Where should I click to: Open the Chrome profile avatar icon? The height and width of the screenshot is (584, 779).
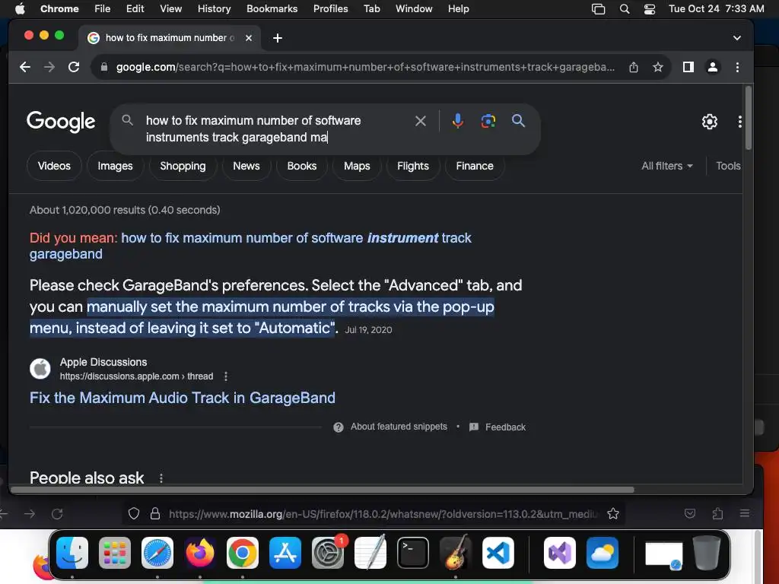712,67
